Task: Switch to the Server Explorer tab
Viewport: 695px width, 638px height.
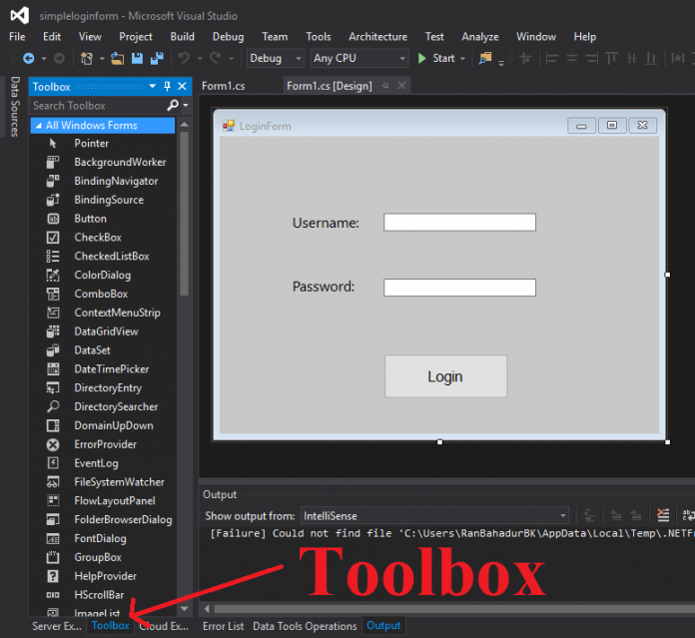Action: click(57, 626)
